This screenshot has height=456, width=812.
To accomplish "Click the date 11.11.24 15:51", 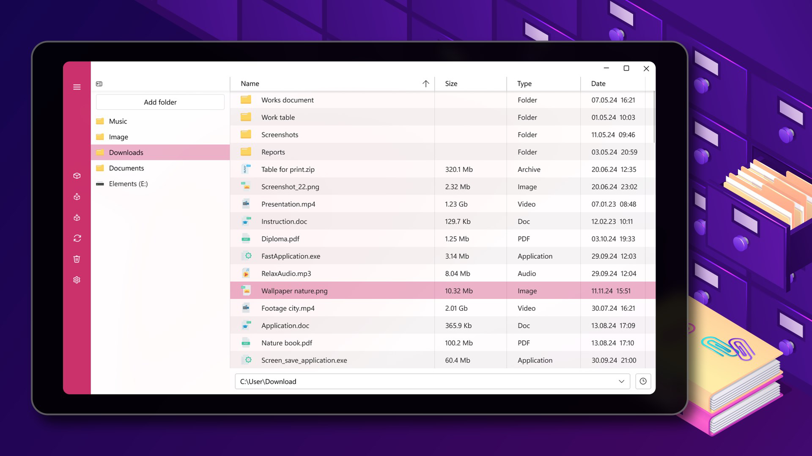I will [x=611, y=291].
